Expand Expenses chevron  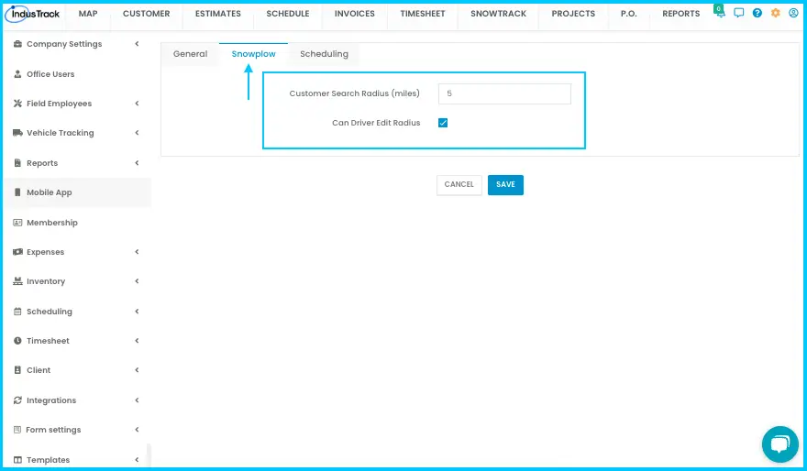click(x=137, y=252)
